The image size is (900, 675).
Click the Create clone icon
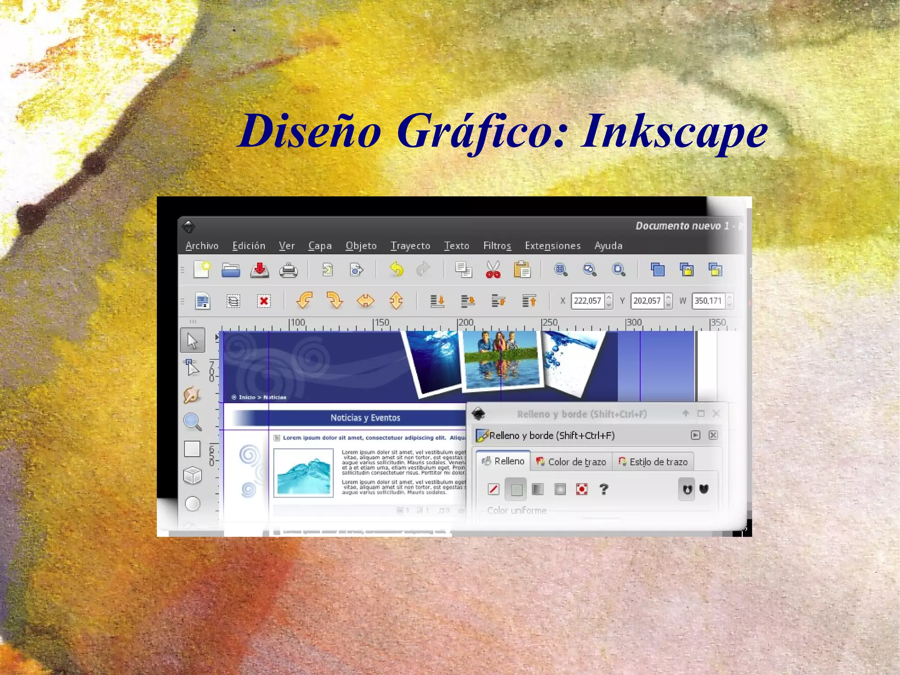[x=687, y=269]
